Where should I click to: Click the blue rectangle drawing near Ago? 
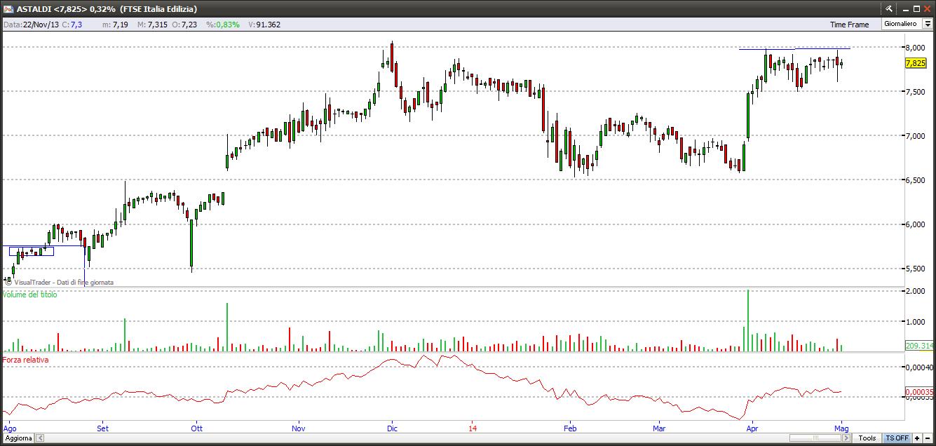[x=32, y=251]
